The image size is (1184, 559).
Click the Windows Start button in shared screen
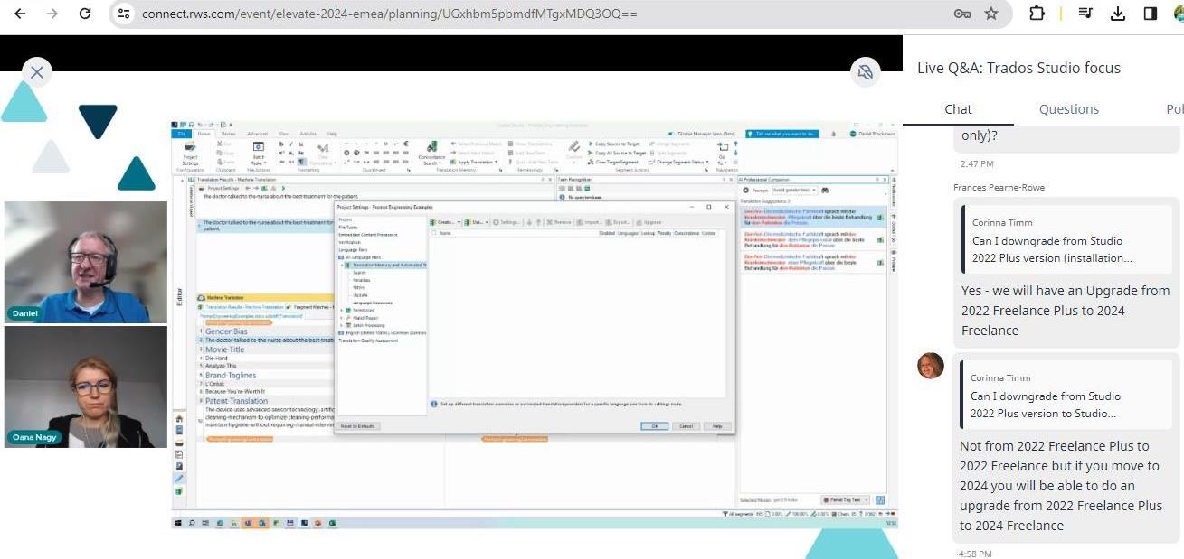[x=178, y=523]
